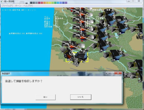Click the 地形効果 label in left stats
This screenshot has height=110, width=144.
tap(48, 27)
